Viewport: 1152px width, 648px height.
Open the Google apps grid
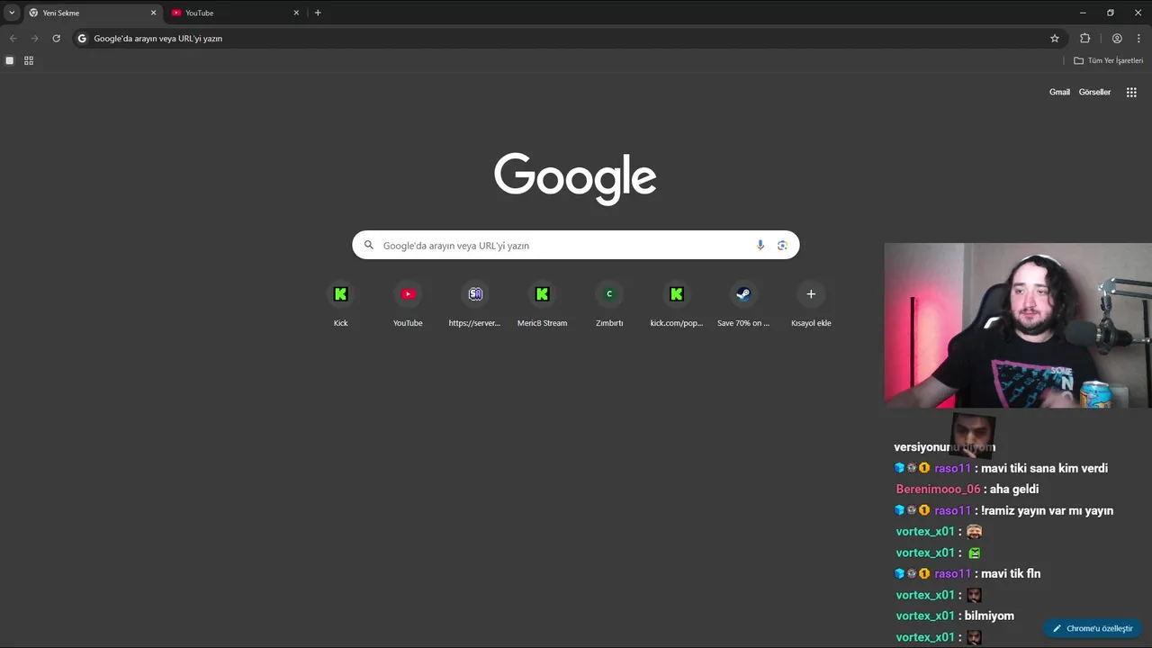(x=1131, y=92)
